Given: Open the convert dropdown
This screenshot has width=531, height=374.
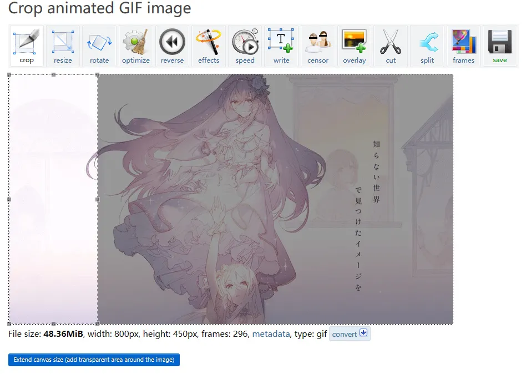Looking at the screenshot, I should (350, 333).
